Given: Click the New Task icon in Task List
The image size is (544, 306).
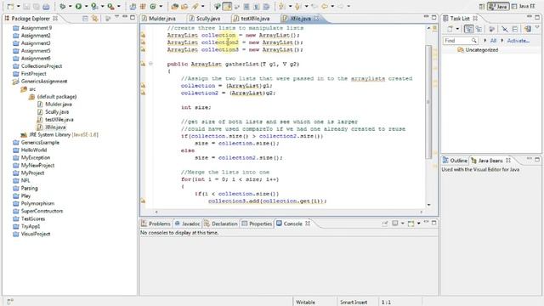Looking at the screenshot, I should [x=450, y=29].
